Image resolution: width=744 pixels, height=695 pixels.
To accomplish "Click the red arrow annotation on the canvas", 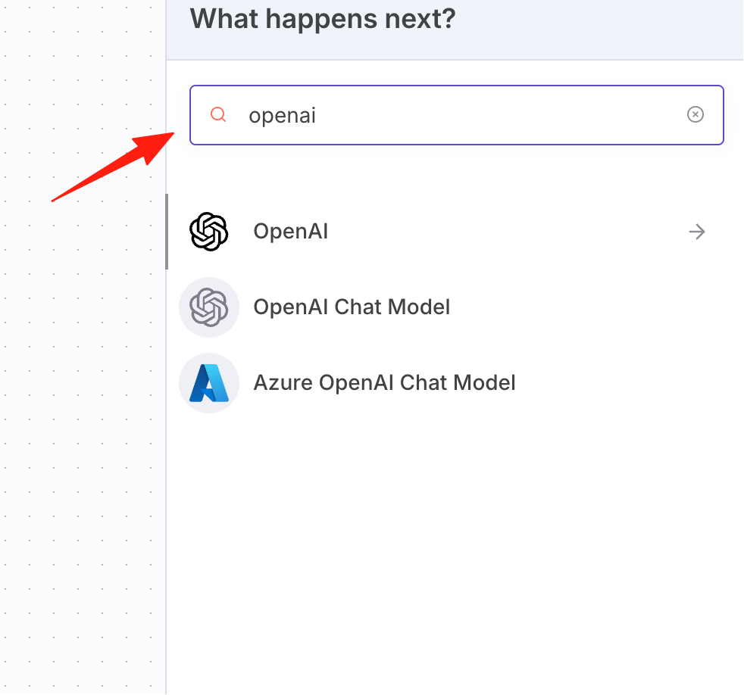I will (x=113, y=167).
